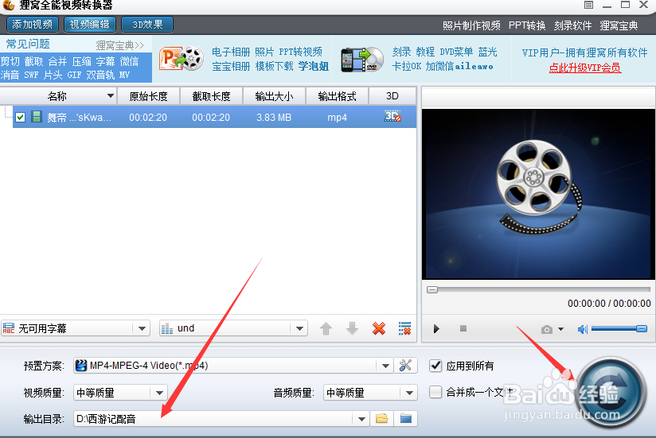Click the 双音轨 help link
Image resolution: width=656 pixels, height=438 pixels.
point(100,76)
